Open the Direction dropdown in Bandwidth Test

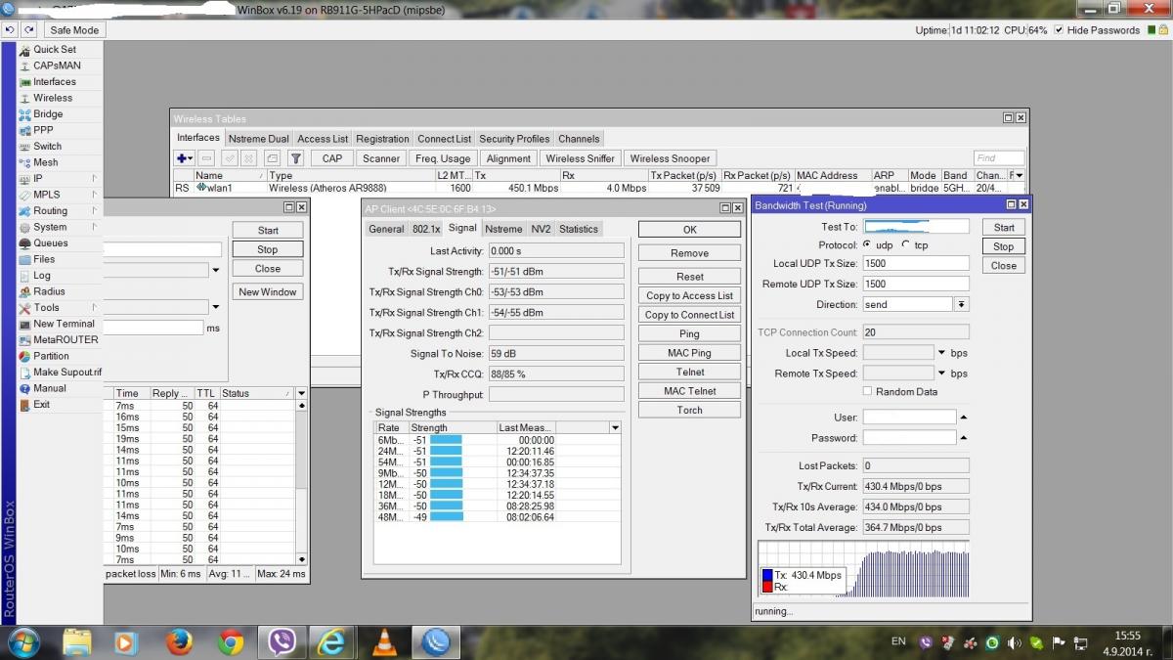[x=961, y=305]
